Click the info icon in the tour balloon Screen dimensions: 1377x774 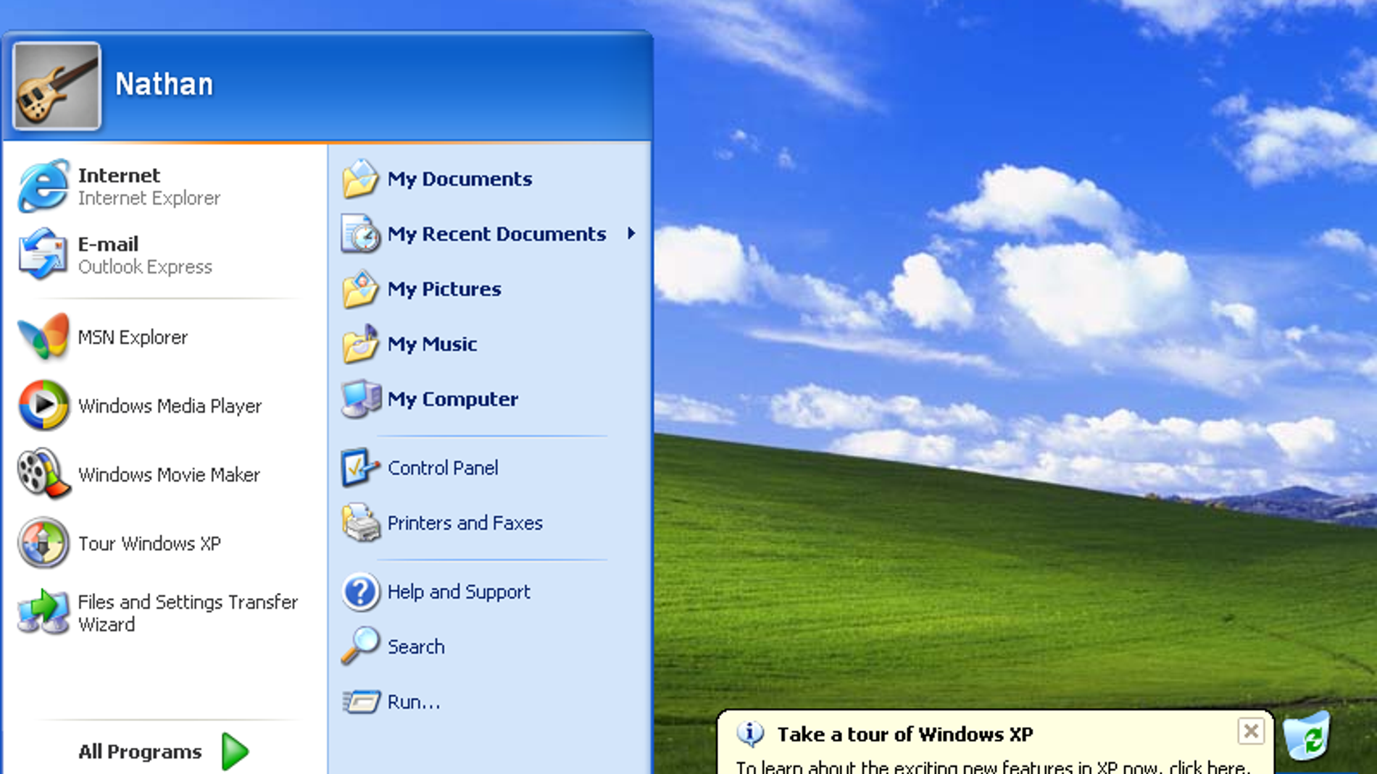[x=750, y=734]
